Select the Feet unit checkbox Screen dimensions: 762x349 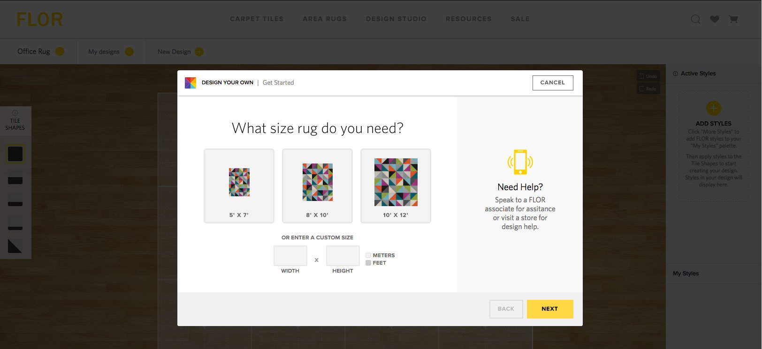click(368, 263)
